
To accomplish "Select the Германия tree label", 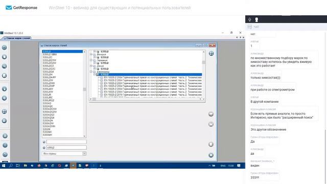I will click(x=102, y=60).
